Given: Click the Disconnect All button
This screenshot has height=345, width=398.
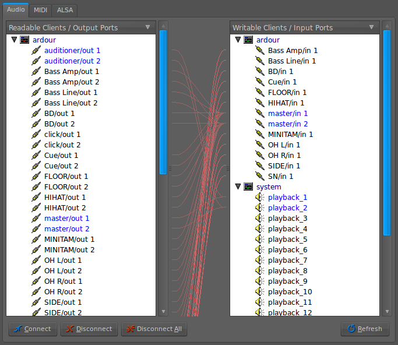Looking at the screenshot, I should 154,329.
